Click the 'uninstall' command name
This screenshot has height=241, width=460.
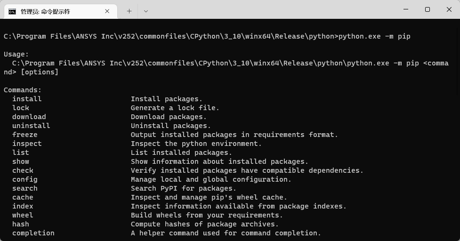[31, 126]
